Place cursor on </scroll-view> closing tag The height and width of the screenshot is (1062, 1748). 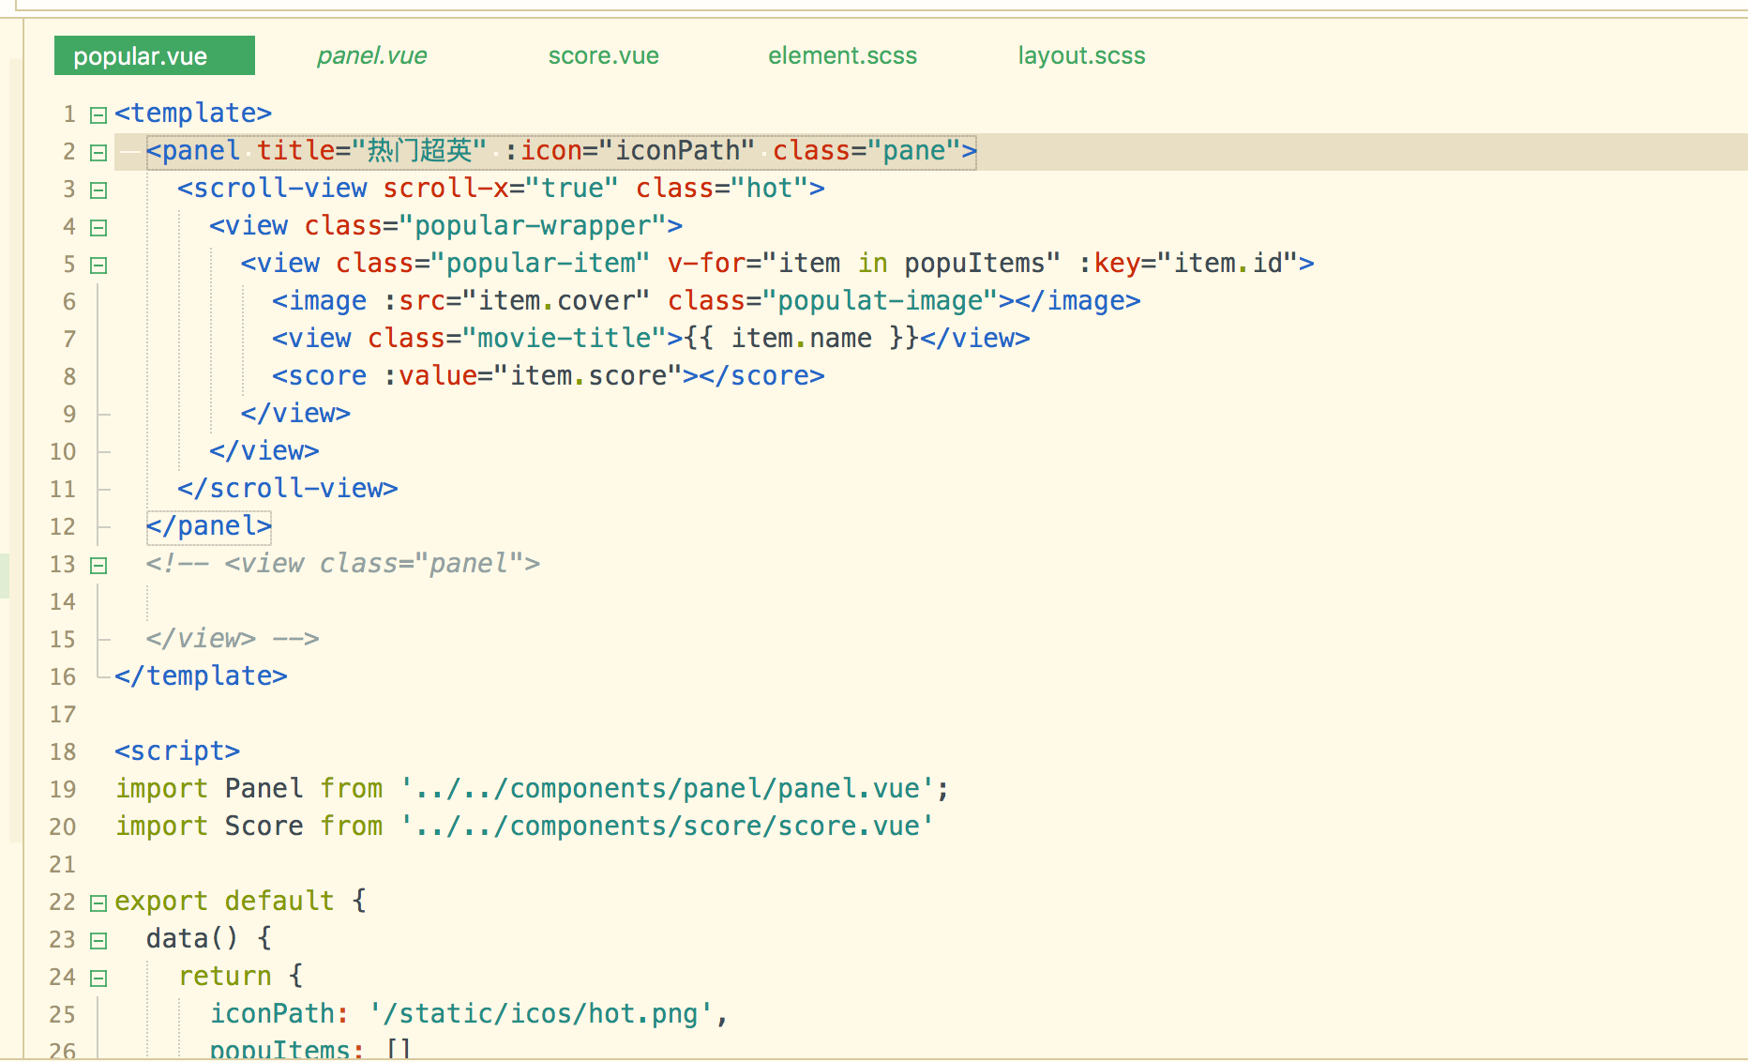coord(288,488)
